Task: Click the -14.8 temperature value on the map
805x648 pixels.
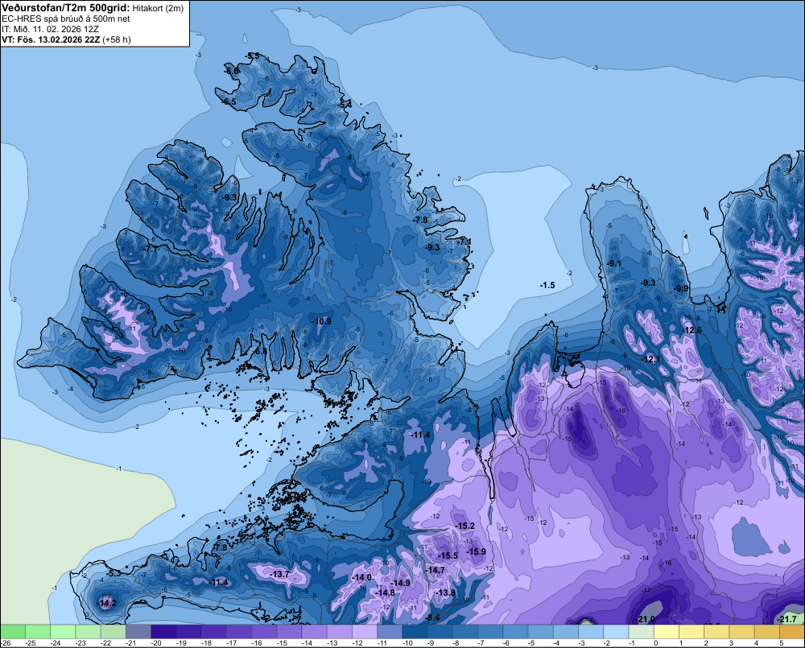Action: [385, 592]
